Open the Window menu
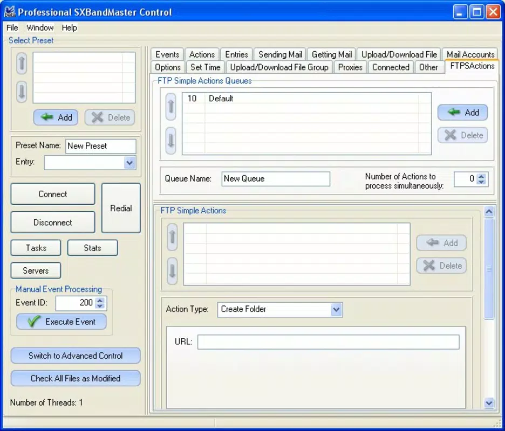Image resolution: width=505 pixels, height=431 pixels. 40,27
